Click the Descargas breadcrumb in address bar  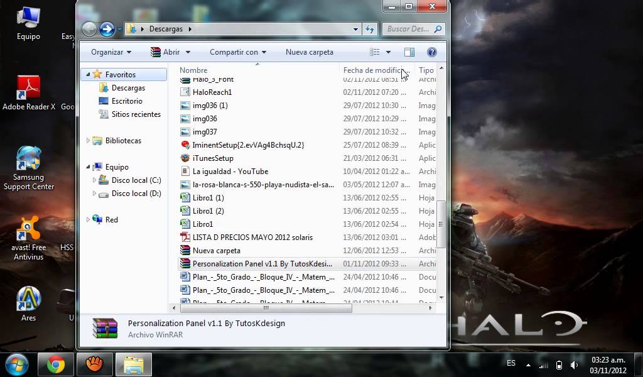(x=166, y=29)
